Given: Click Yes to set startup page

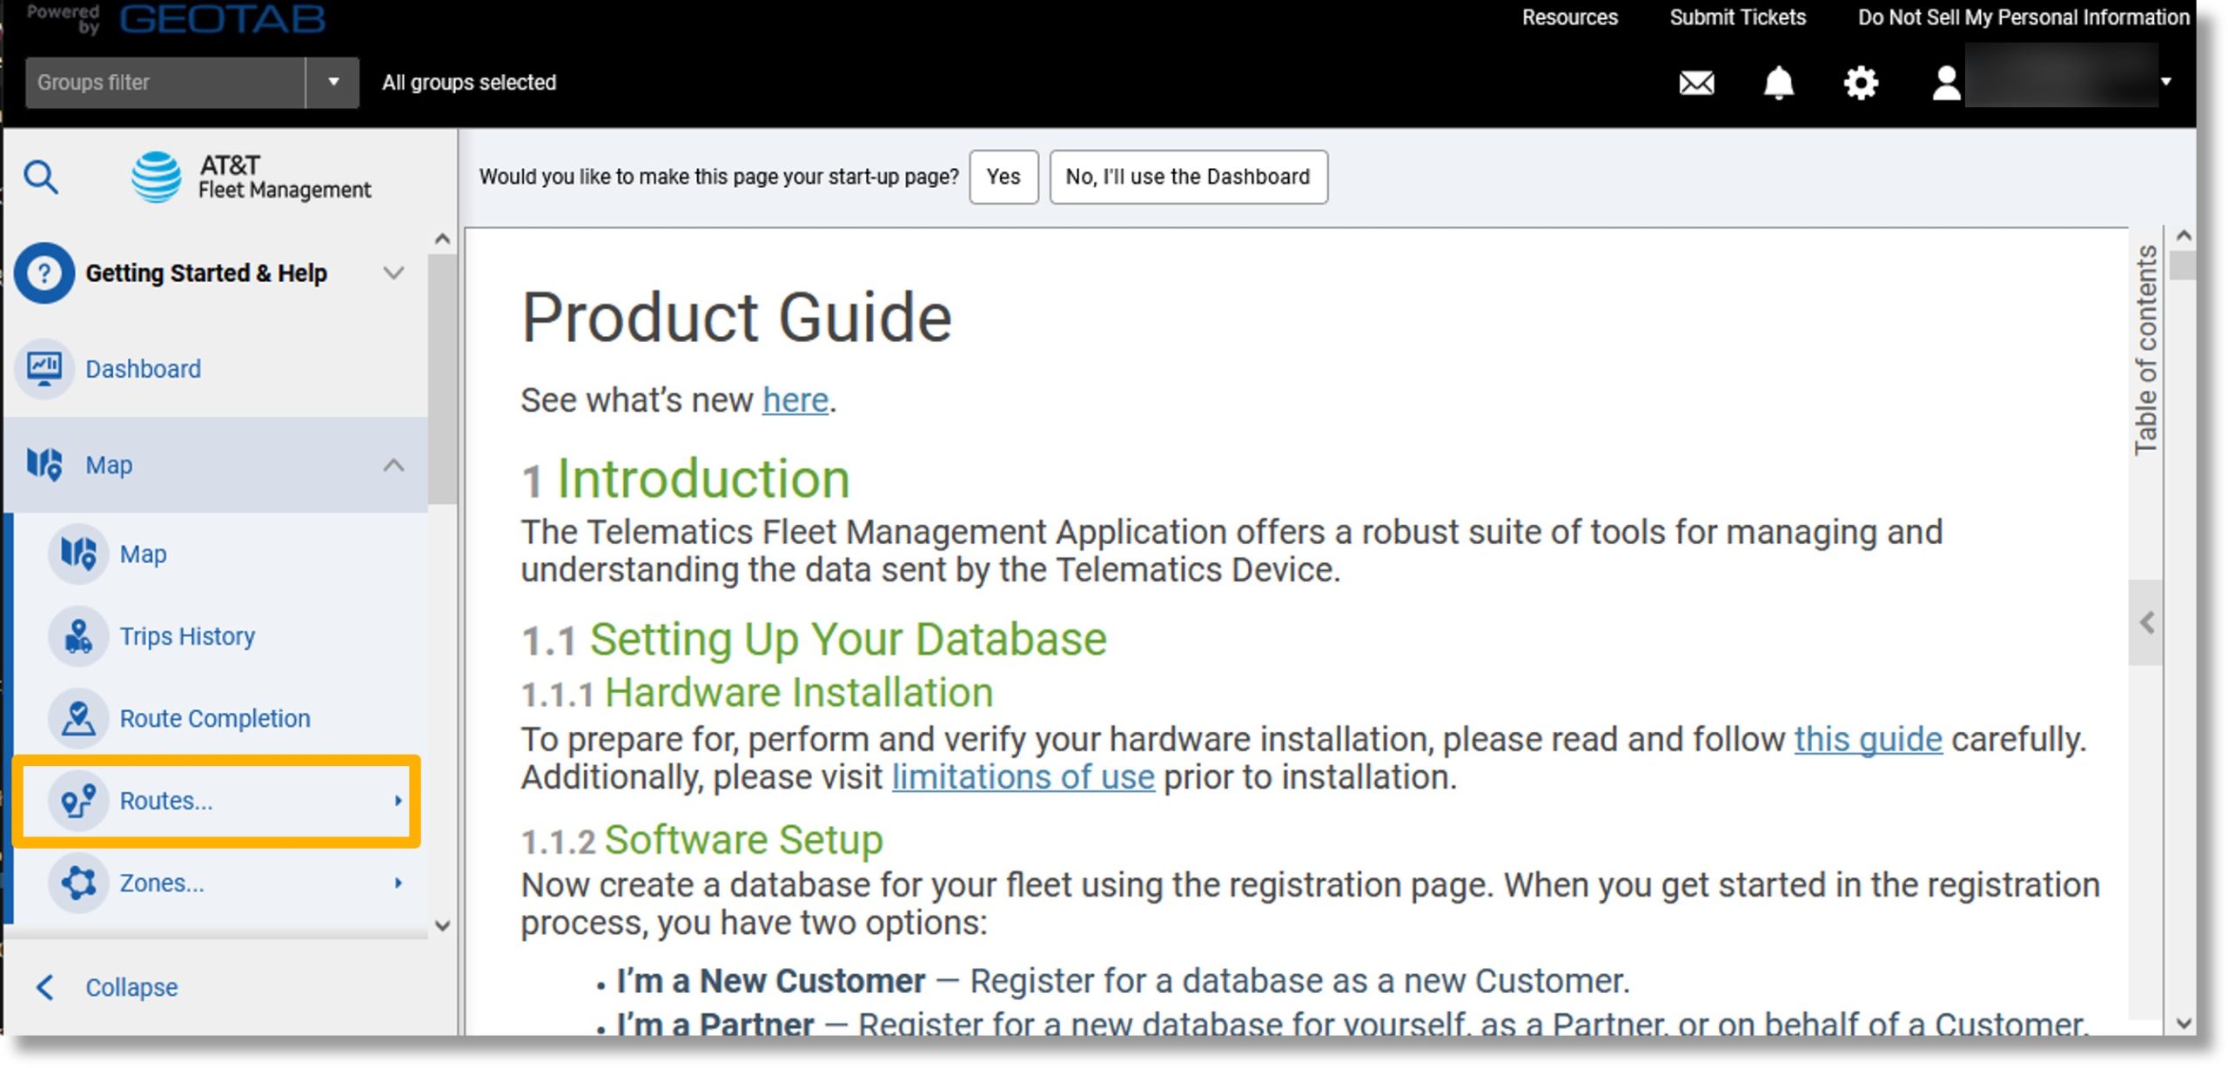Looking at the screenshot, I should click(x=1004, y=176).
